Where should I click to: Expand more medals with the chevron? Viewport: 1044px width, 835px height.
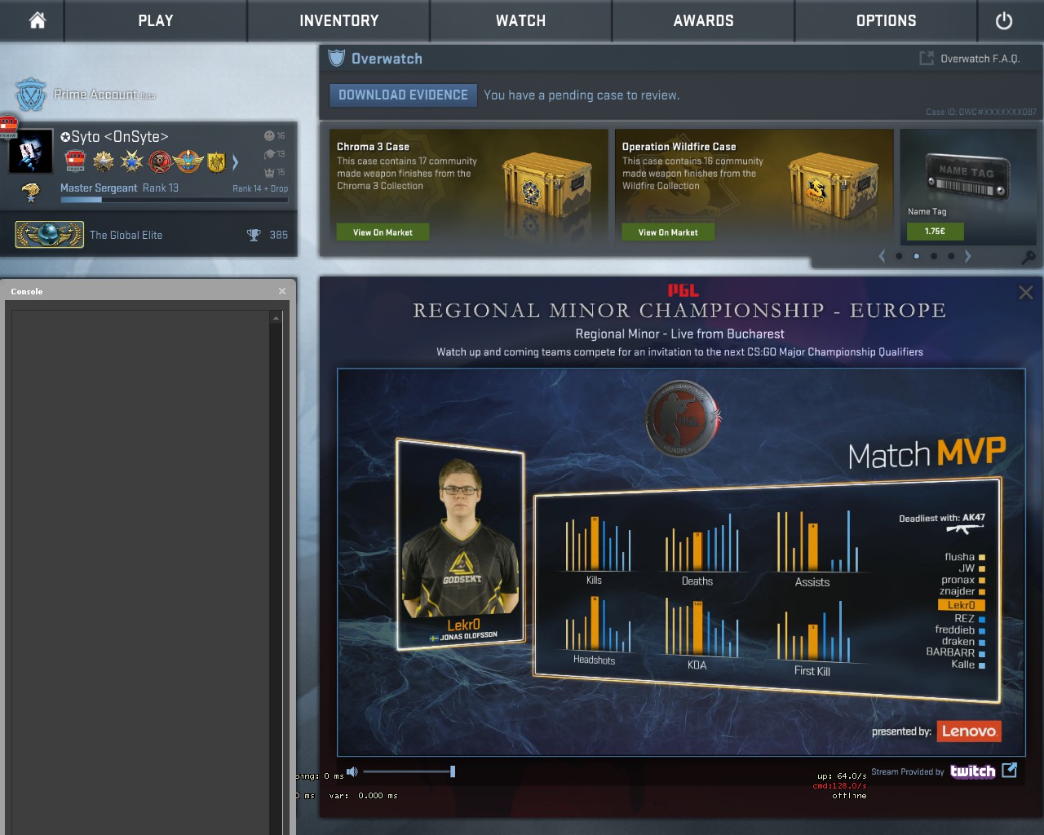pos(236,162)
